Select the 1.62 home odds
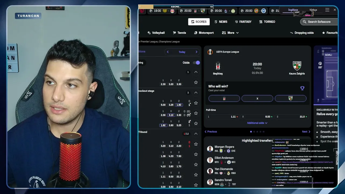Image resolution: width=345 pixels, height=194 pixels. pos(163,125)
